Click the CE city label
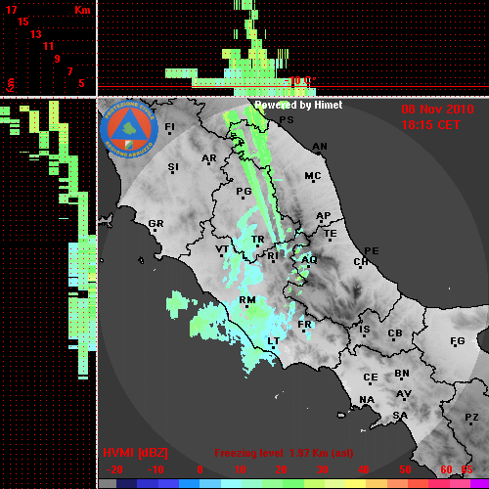The image size is (489, 489). click(x=371, y=378)
